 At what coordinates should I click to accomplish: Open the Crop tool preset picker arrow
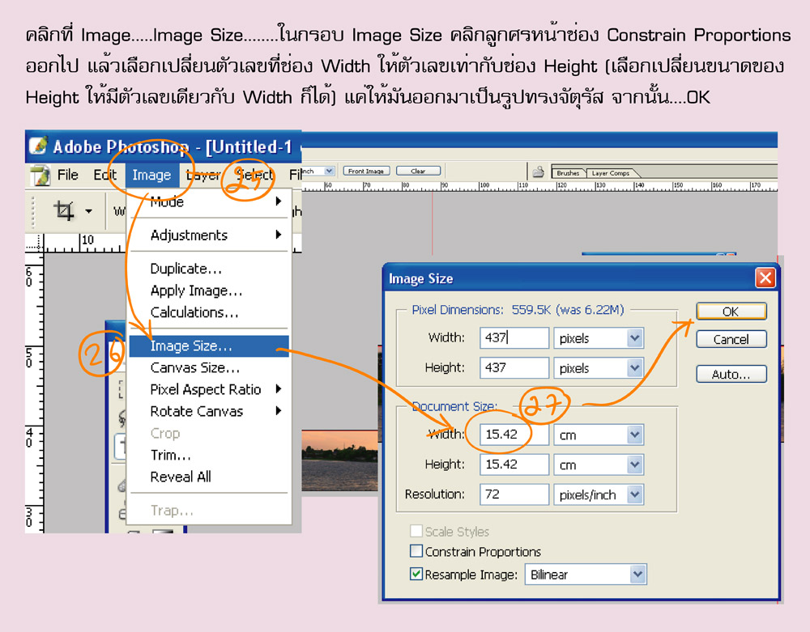(x=88, y=212)
